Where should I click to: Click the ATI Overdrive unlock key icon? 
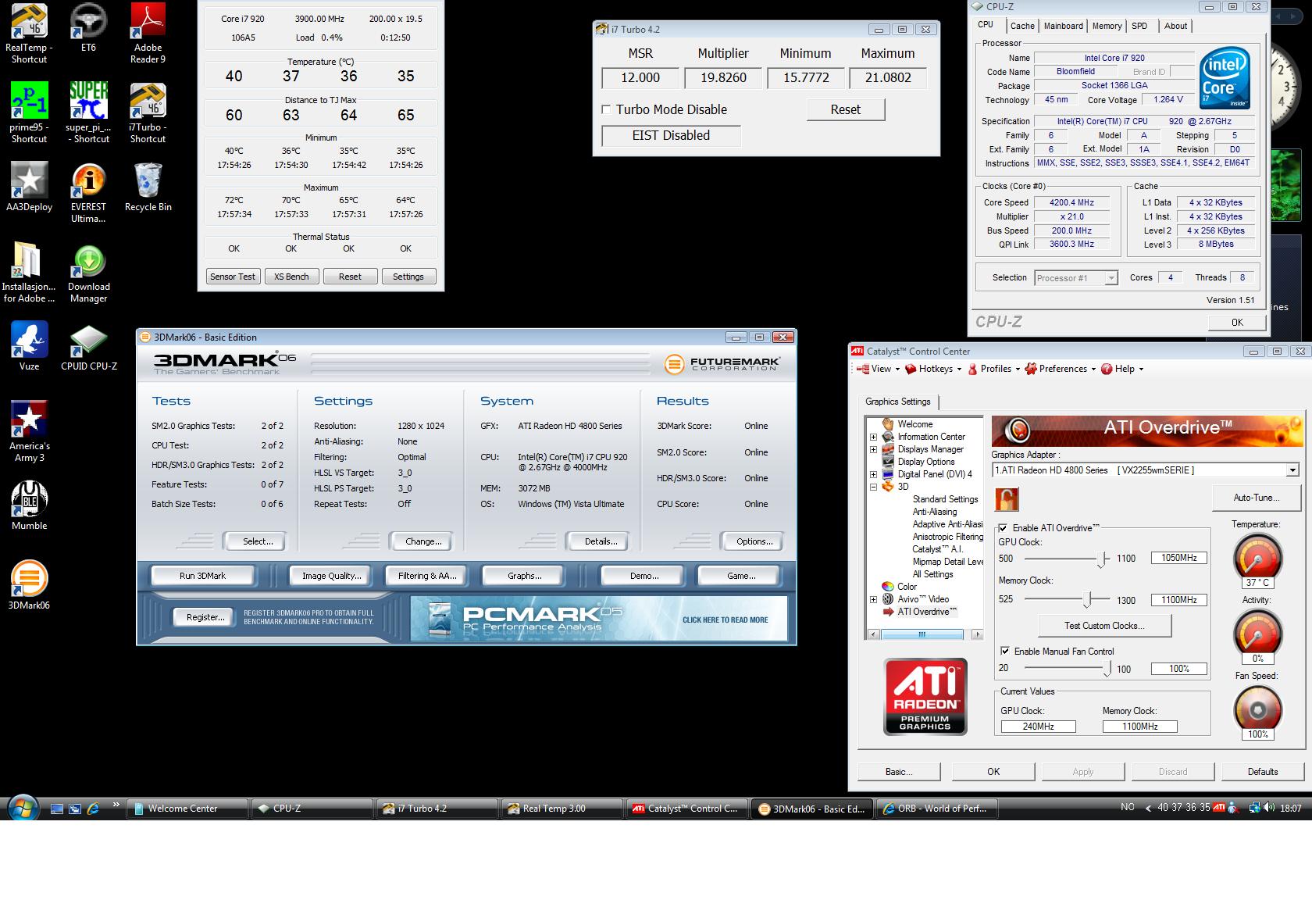pyautogui.click(x=1007, y=499)
